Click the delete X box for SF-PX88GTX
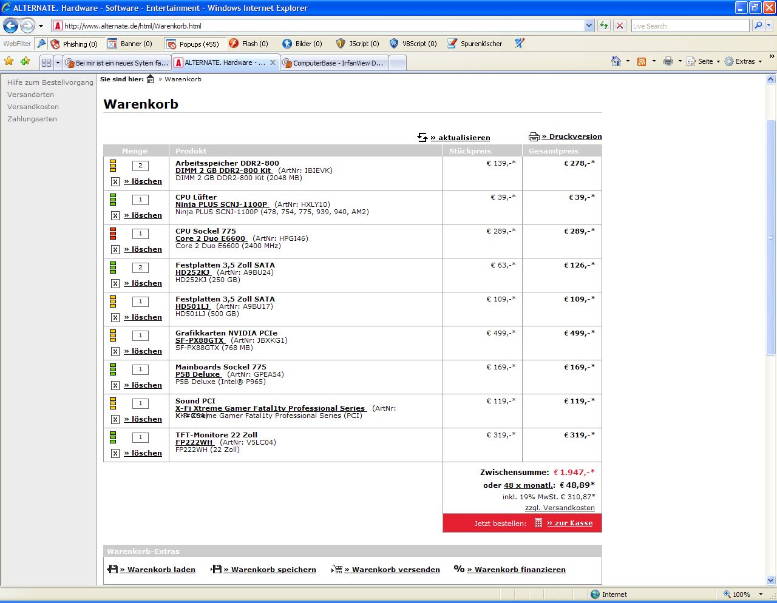This screenshot has height=603, width=777. 115,351
